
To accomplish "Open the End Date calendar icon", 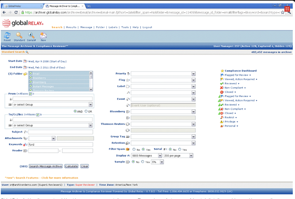I will [25, 67].
